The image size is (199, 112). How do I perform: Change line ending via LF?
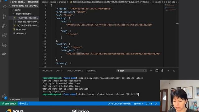tap(156, 104)
